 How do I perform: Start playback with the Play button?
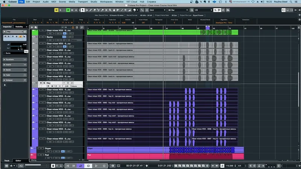[x=96, y=166]
